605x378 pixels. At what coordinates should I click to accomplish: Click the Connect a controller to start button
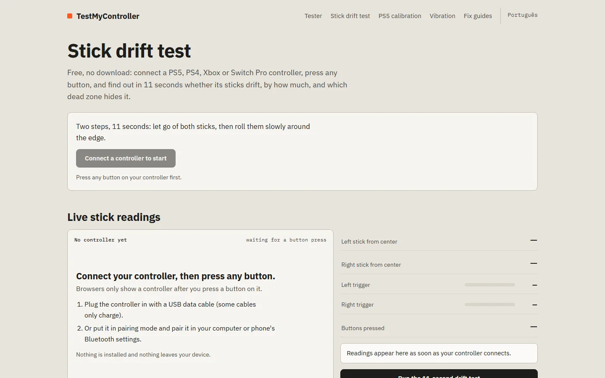coord(126,158)
